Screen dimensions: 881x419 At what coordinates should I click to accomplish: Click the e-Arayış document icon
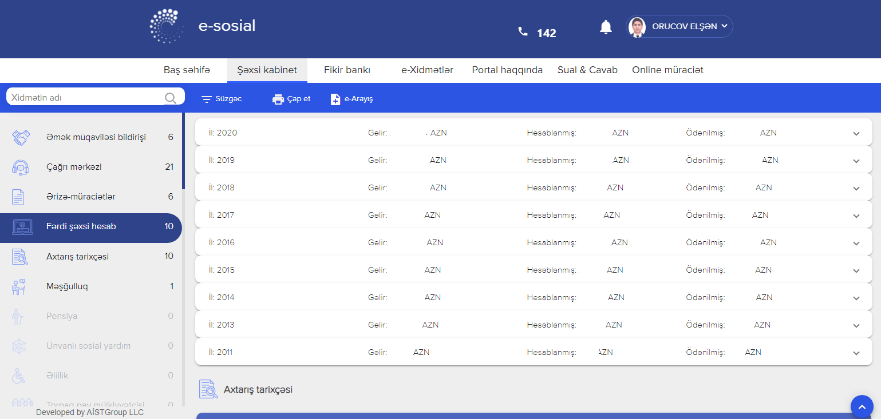click(335, 99)
